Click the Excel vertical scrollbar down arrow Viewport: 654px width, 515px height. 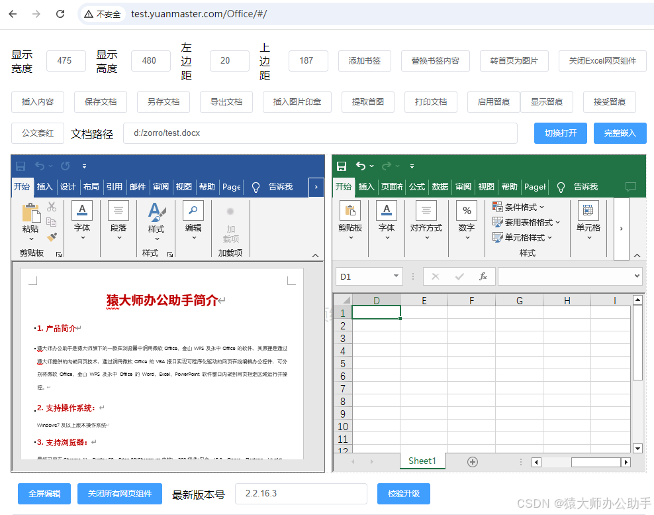click(637, 448)
